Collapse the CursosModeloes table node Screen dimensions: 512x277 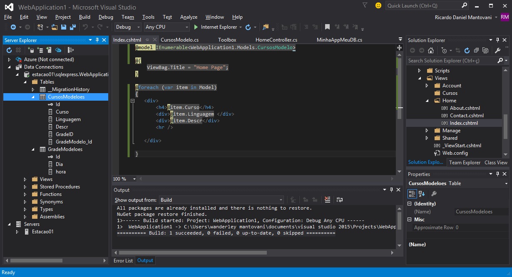(x=33, y=97)
